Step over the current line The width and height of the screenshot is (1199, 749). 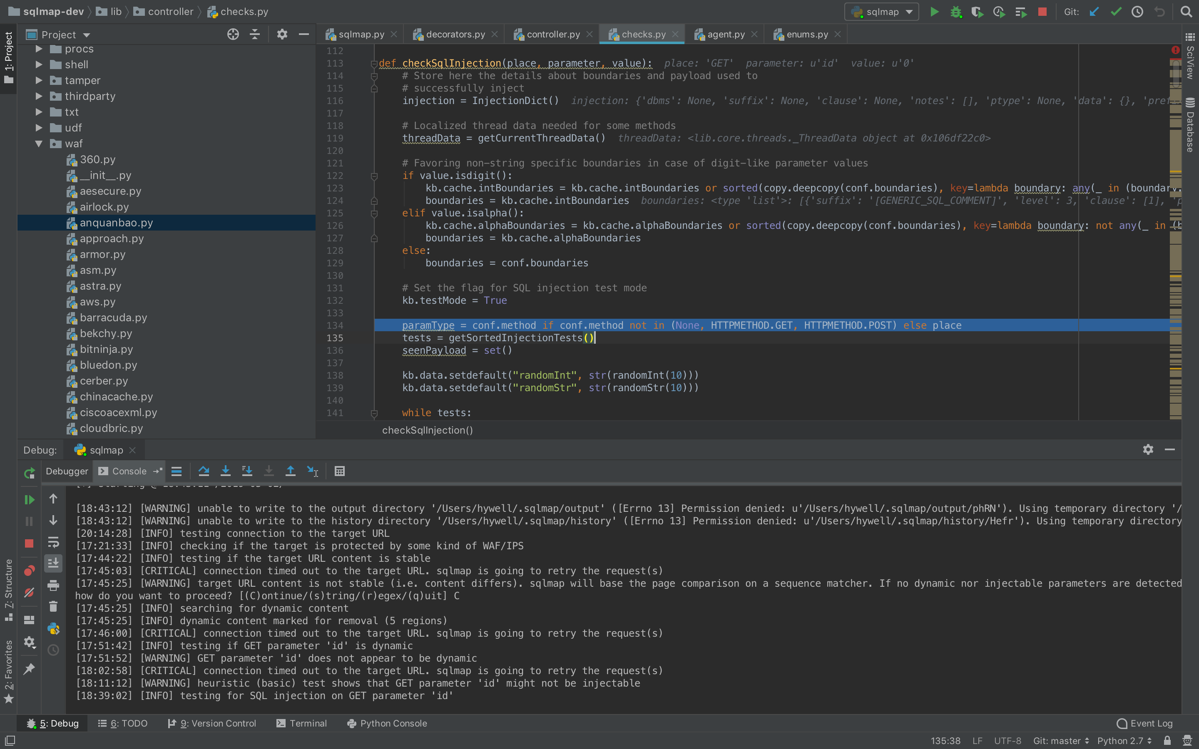pos(204,471)
